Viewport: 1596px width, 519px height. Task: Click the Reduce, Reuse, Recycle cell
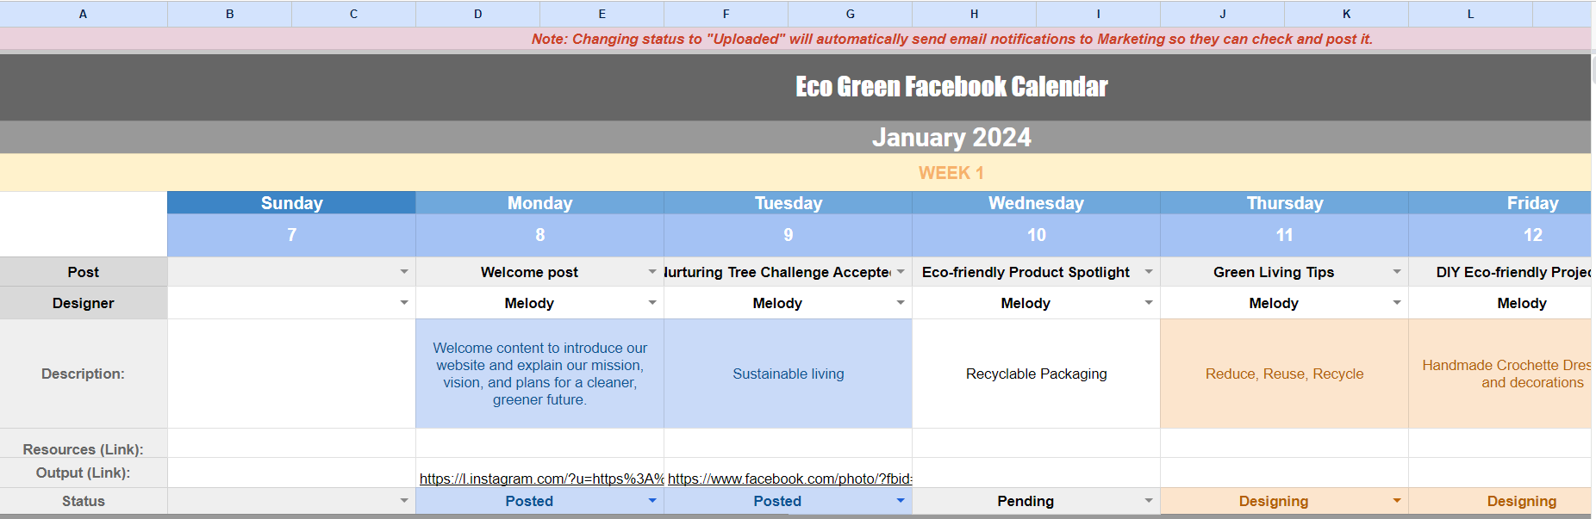(1284, 374)
